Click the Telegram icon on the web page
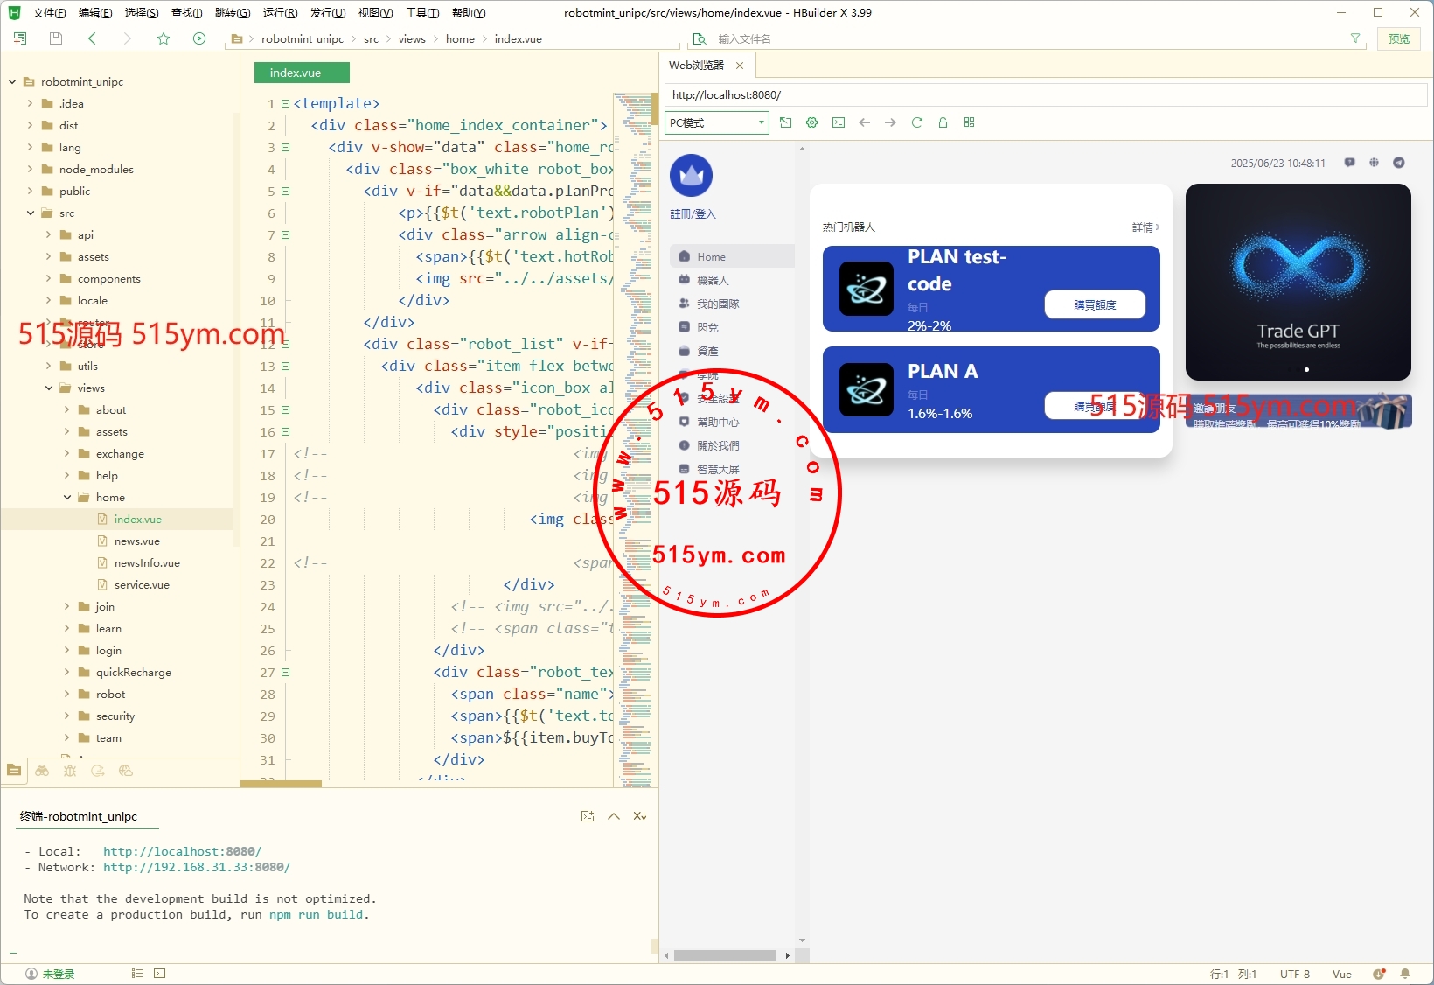The image size is (1434, 985). tap(1398, 163)
